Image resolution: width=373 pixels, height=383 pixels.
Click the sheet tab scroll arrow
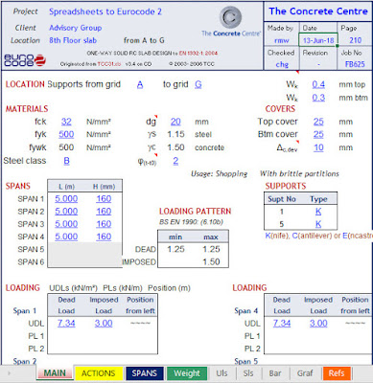pyautogui.click(x=9, y=373)
